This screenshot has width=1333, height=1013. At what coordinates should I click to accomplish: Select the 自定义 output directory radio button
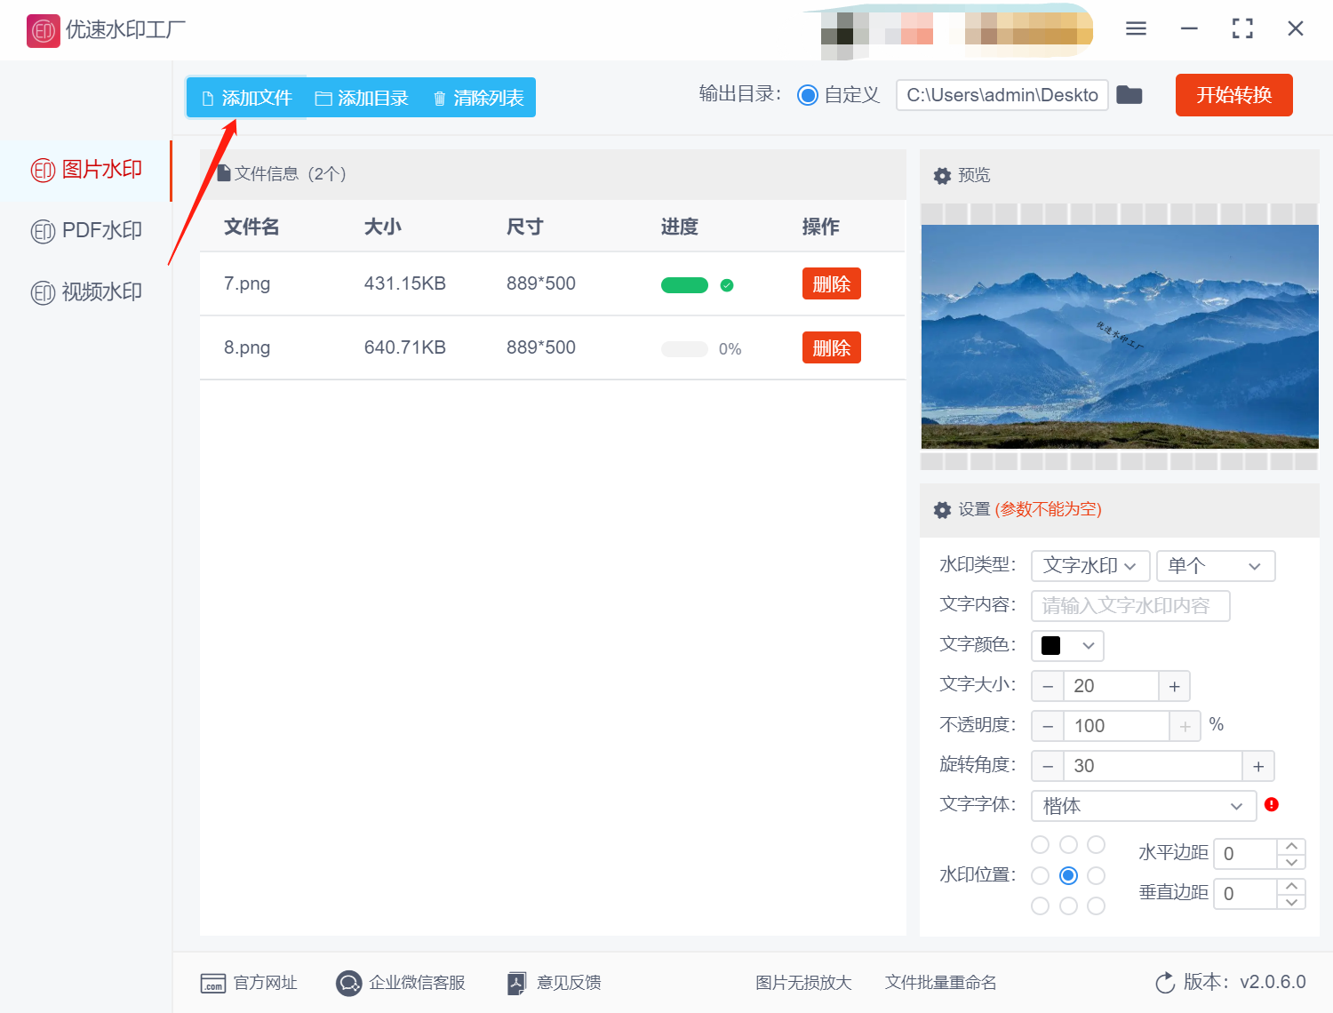pos(808,95)
